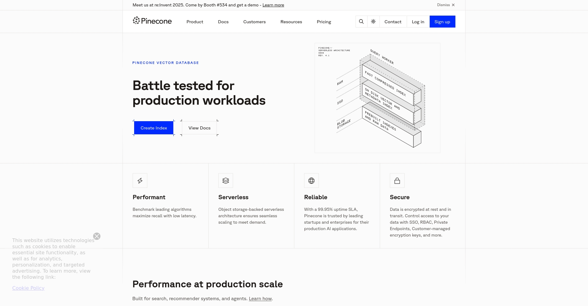Open the Log in link

pyautogui.click(x=418, y=22)
